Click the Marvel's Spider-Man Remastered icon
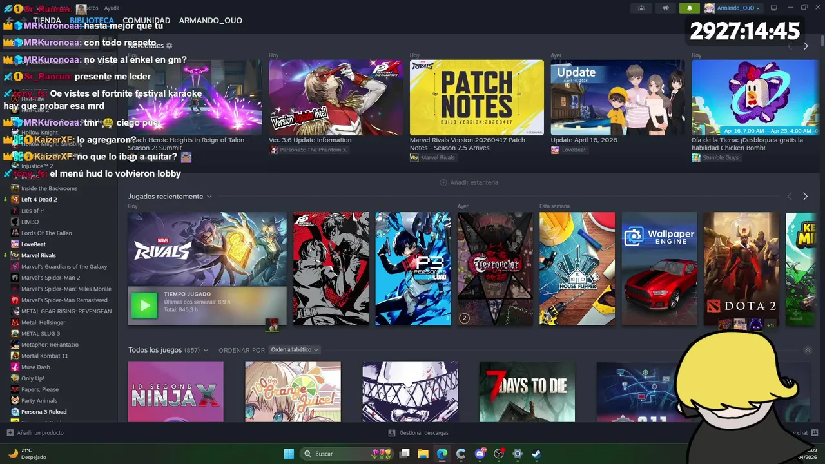The height and width of the screenshot is (464, 825). [15, 300]
